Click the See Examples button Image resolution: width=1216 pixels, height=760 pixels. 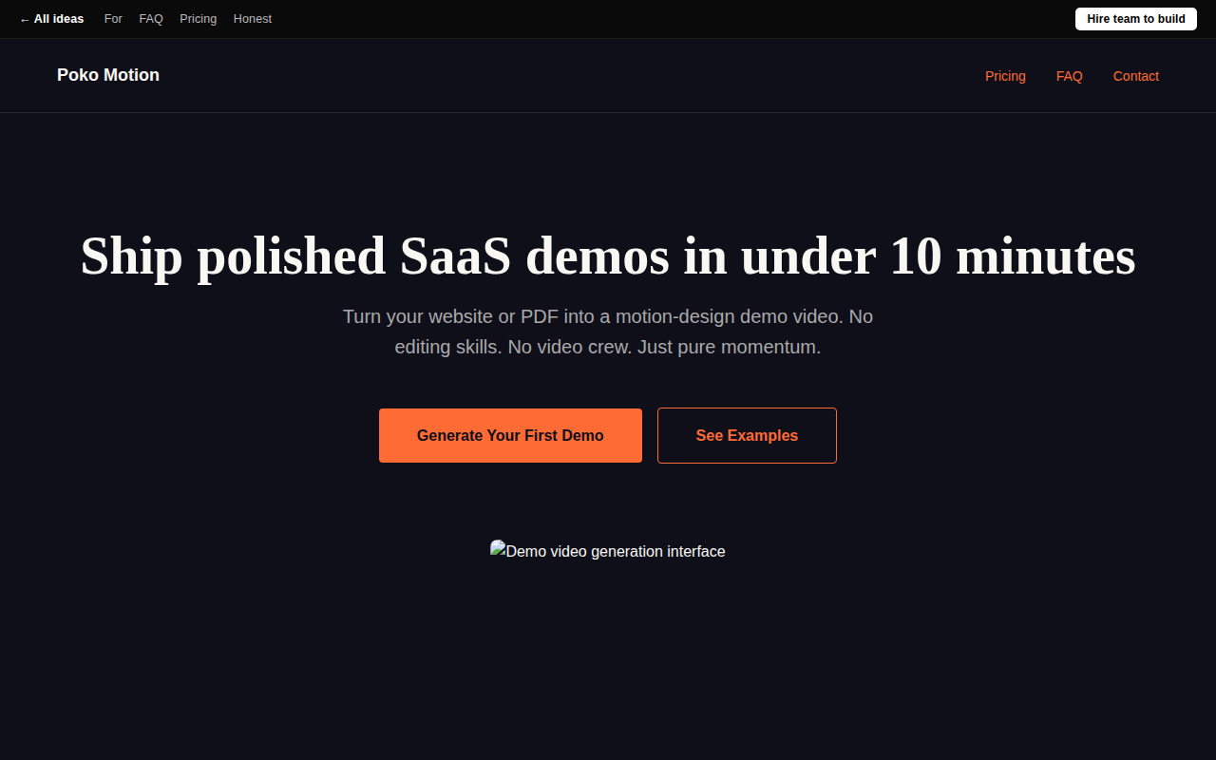[x=747, y=435]
